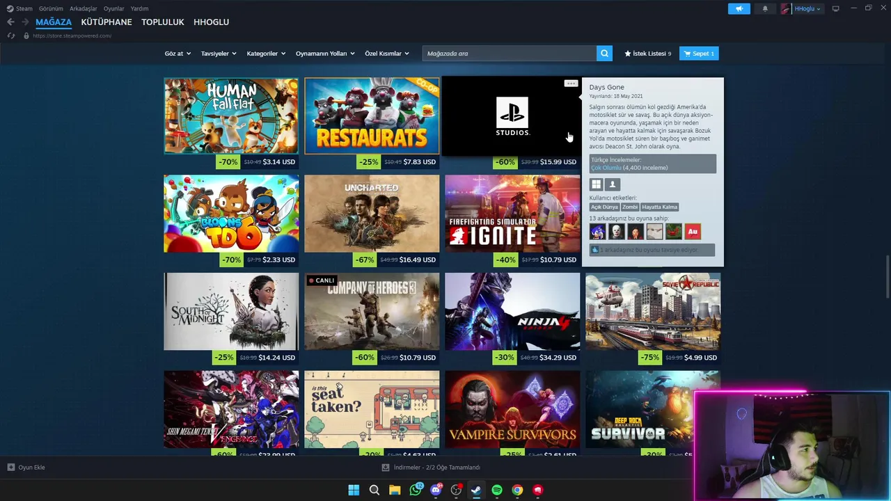
Task: Click the store page vertical scrollbar
Action: [887, 278]
